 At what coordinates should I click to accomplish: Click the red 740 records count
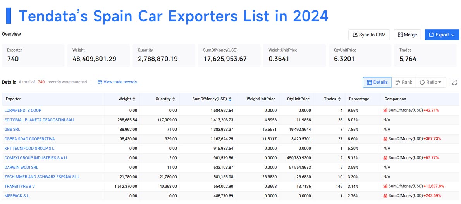41,82
